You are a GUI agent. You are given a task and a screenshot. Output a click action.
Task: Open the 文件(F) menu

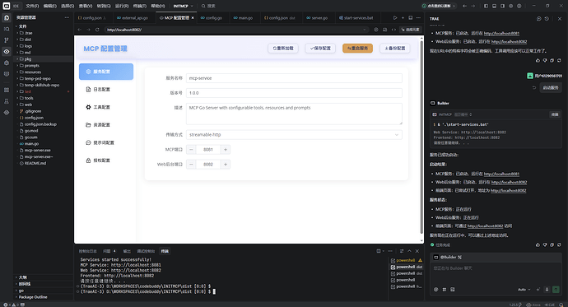(32, 6)
